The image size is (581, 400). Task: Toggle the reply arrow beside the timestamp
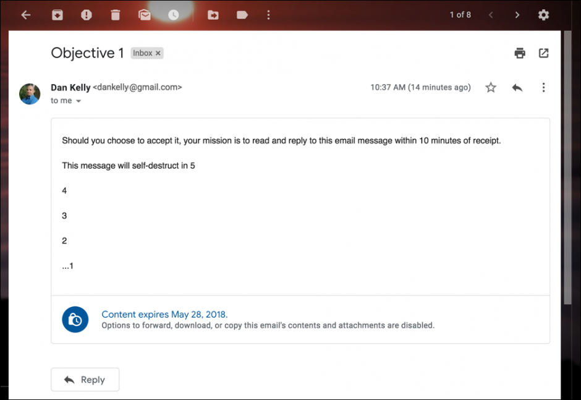click(517, 87)
